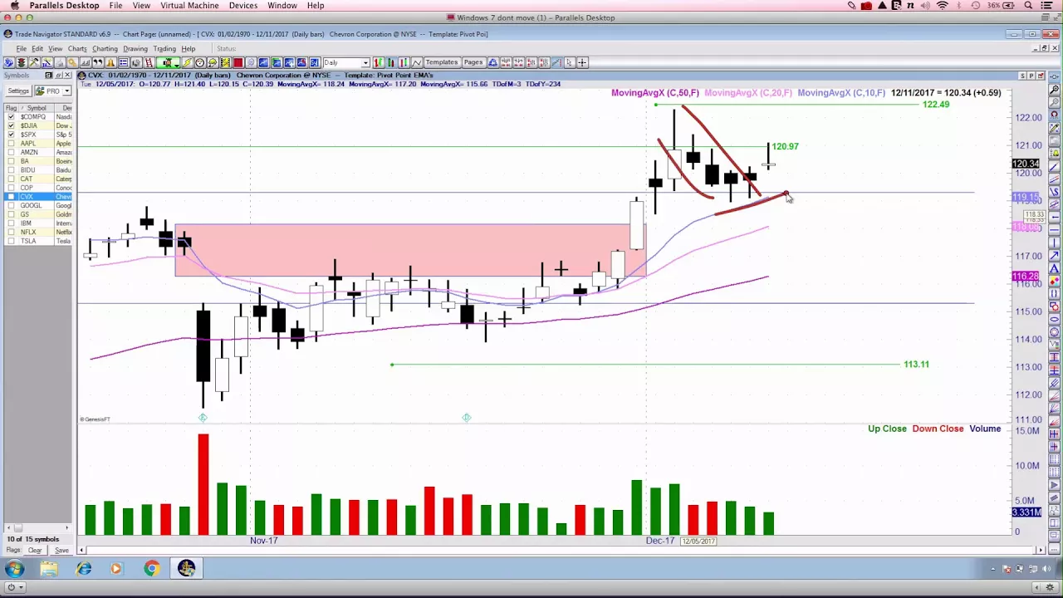Click the 'P' button atop price axis
This screenshot has height=598, width=1063.
(x=1031, y=76)
